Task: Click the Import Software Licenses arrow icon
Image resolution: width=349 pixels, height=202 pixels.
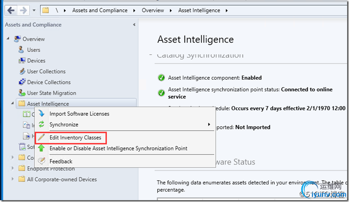Action: tap(42, 114)
